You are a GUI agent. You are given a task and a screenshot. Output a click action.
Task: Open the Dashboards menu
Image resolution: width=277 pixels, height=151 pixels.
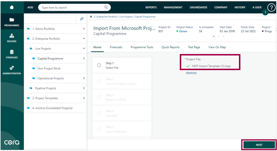(x=198, y=8)
